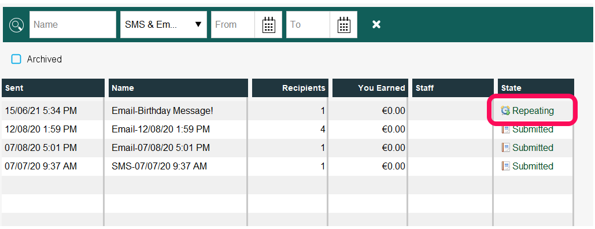Click the Repeating clock status icon
This screenshot has height=229, width=595.
[x=505, y=111]
